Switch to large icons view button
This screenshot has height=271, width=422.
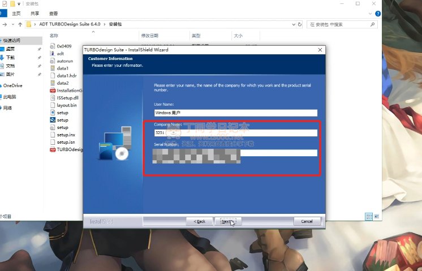(377, 216)
